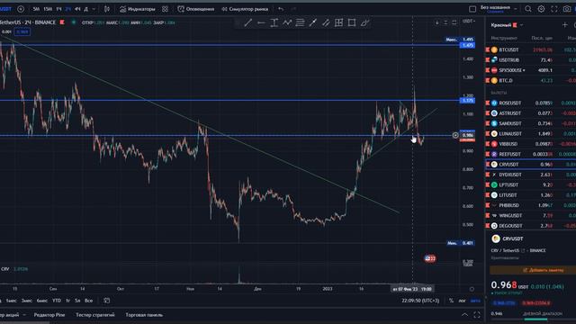Open the Оповещения alerts button

pos(196,9)
